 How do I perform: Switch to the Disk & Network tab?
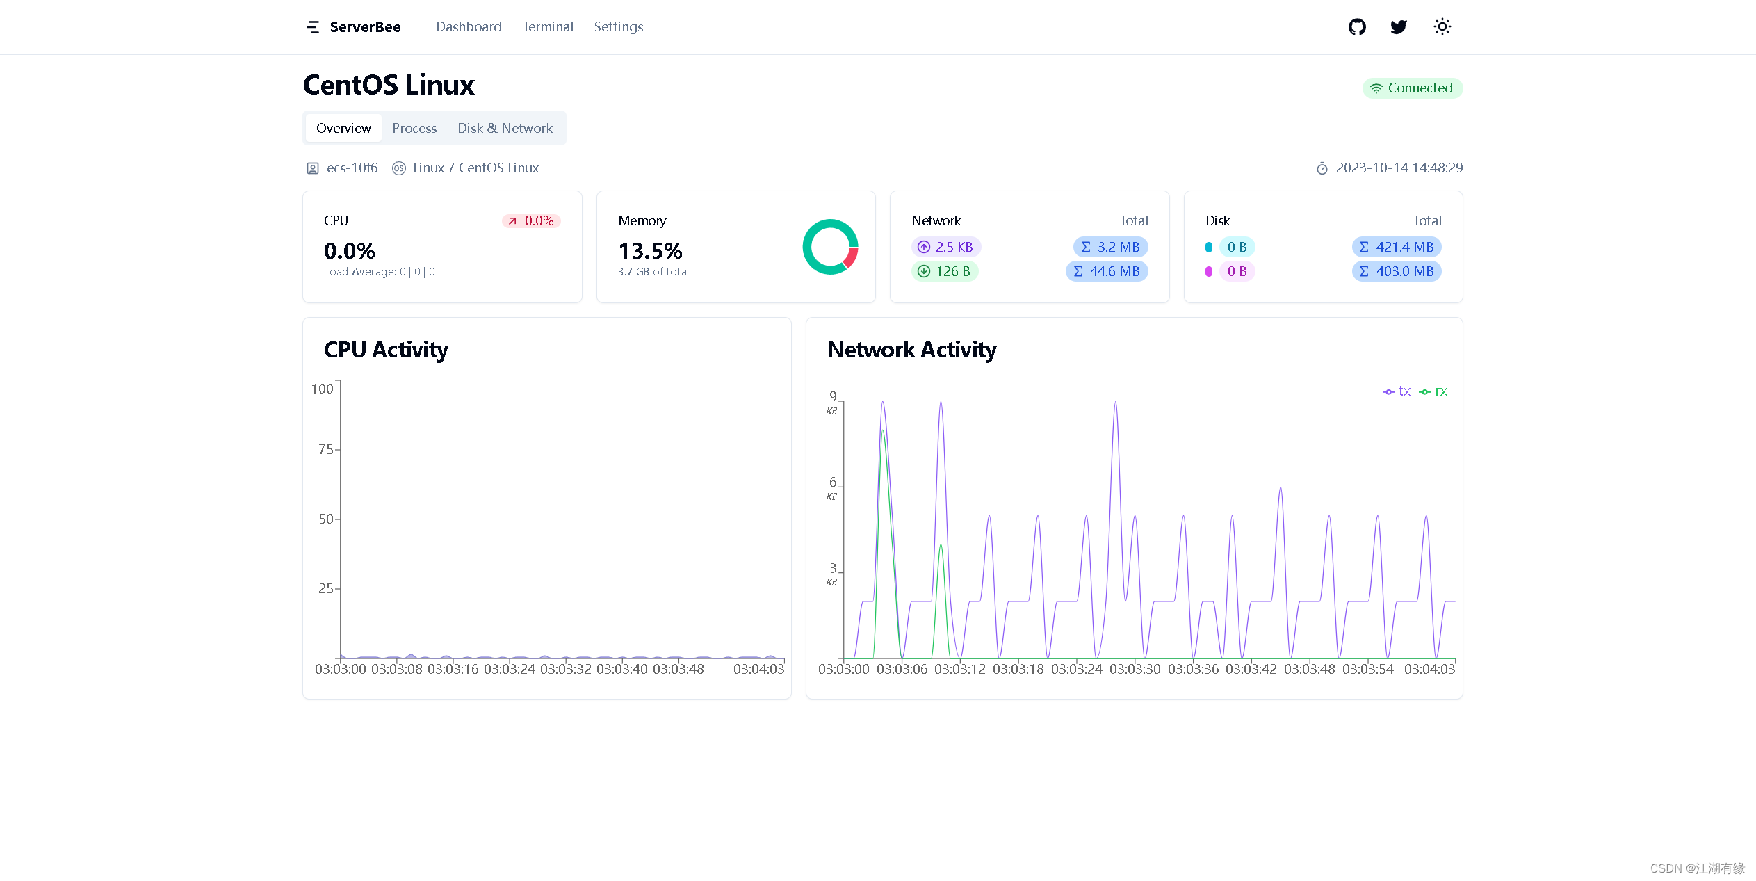pyautogui.click(x=505, y=128)
